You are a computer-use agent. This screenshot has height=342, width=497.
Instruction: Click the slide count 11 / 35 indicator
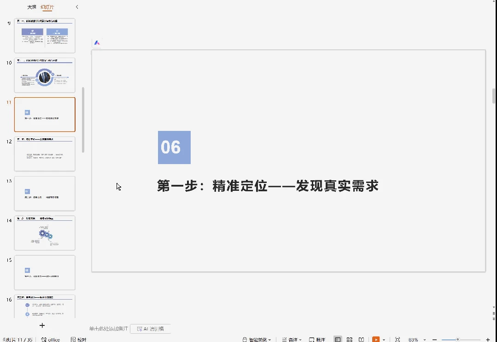18,339
